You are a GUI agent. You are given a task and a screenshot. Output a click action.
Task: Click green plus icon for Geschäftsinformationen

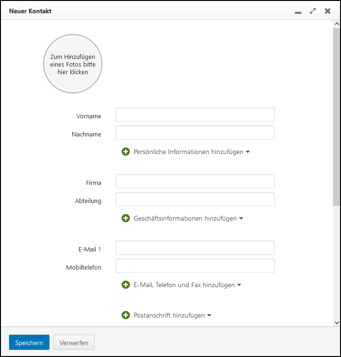pyautogui.click(x=126, y=218)
